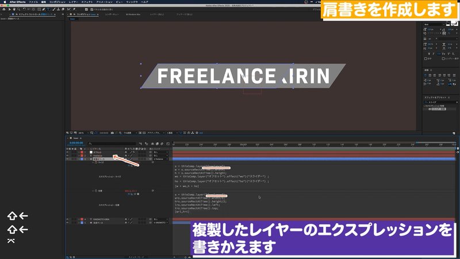Select the Selection arrow tool
The width and height of the screenshot is (460, 259).
(9, 9)
